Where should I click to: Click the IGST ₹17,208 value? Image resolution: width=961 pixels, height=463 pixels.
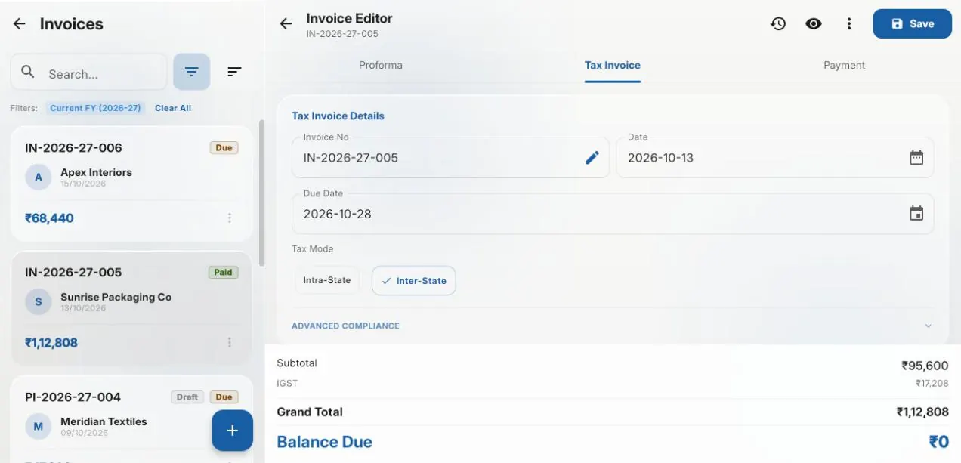click(932, 384)
